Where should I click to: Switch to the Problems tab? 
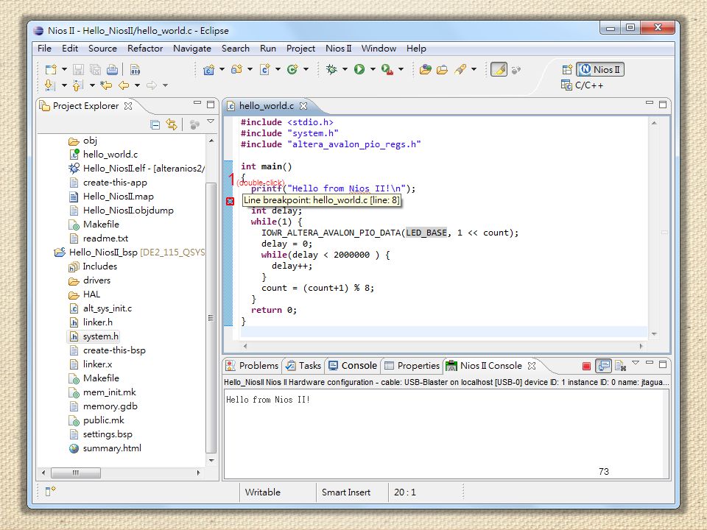252,366
